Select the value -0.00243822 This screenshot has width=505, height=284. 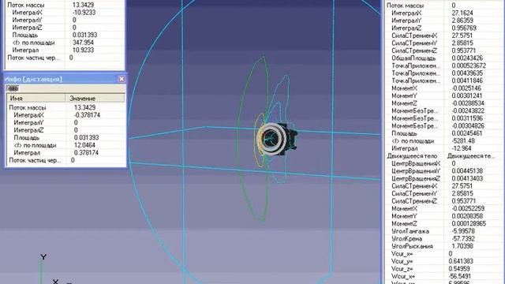pos(468,110)
